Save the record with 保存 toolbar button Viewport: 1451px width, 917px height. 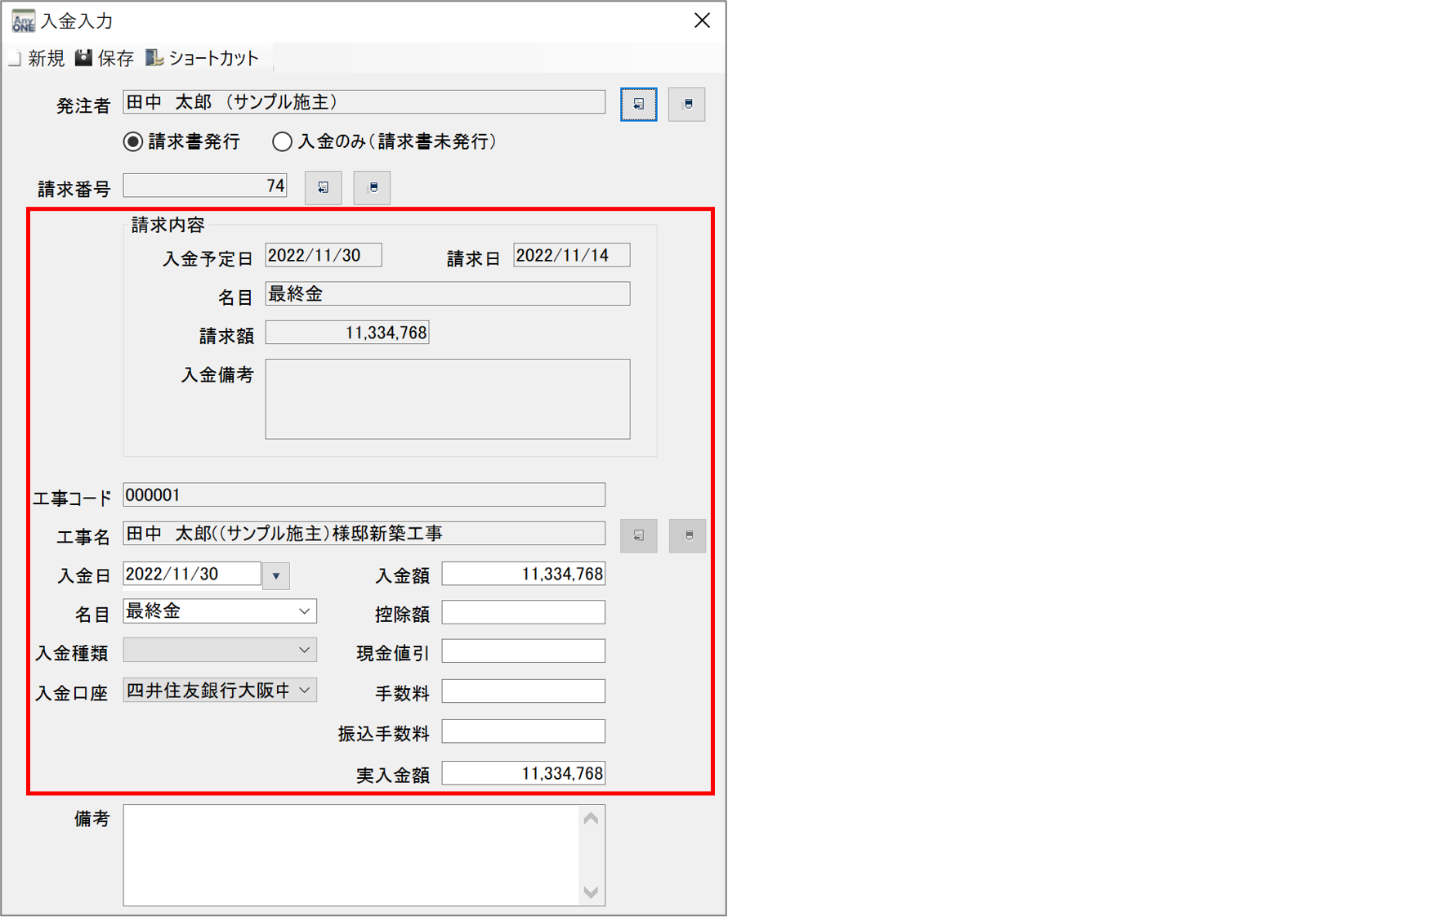coord(105,58)
